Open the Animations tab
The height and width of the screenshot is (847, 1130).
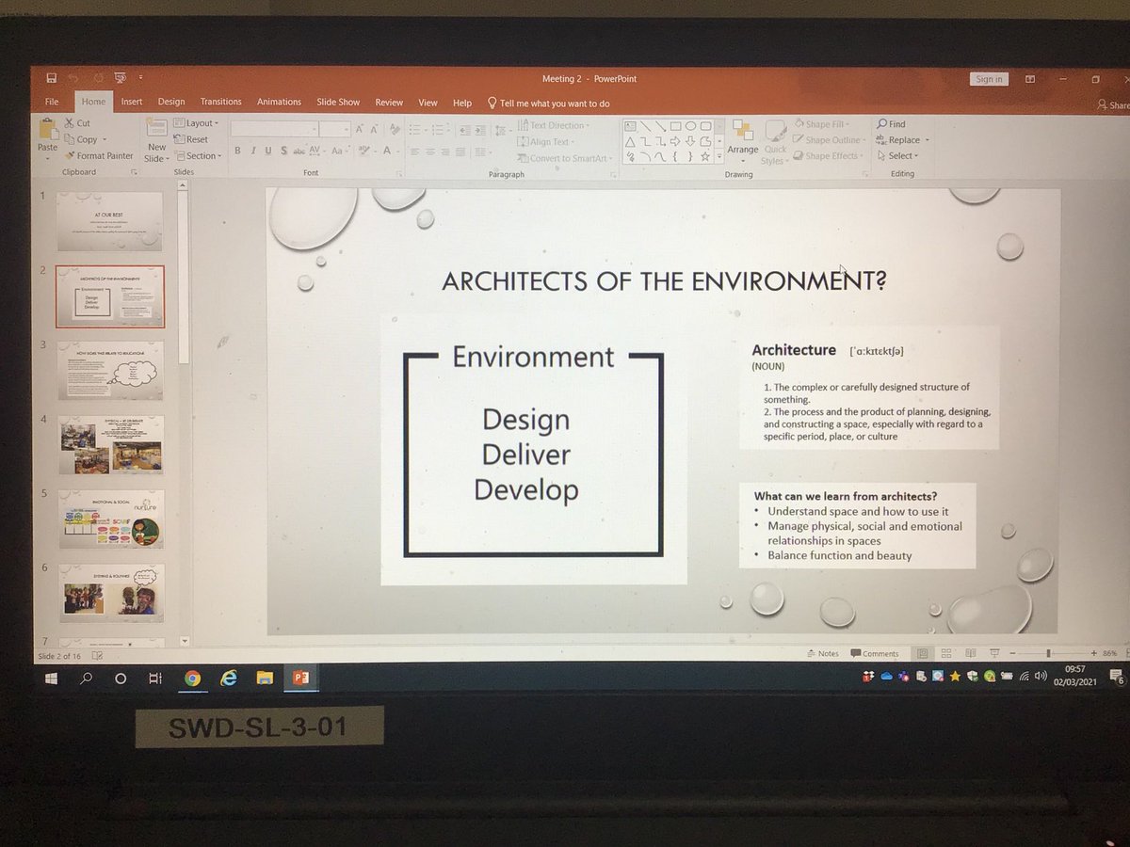(280, 102)
